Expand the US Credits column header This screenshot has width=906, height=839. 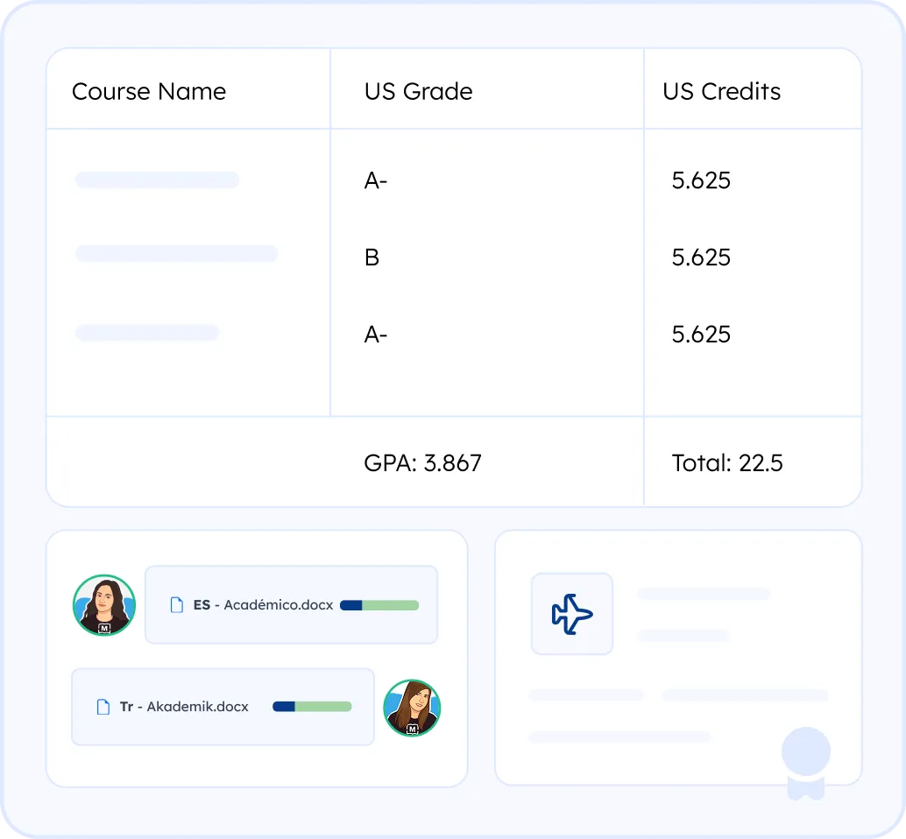(x=722, y=91)
